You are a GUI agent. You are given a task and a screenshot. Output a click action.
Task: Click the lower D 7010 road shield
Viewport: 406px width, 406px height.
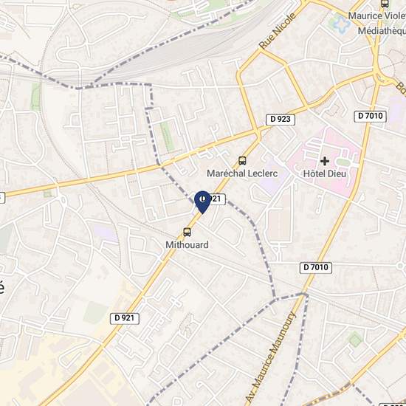[316, 267]
